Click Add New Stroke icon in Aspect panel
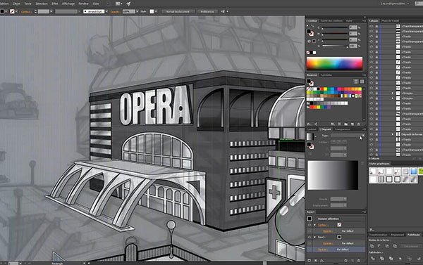Viewport: 423px width, 265px height. click(309, 260)
